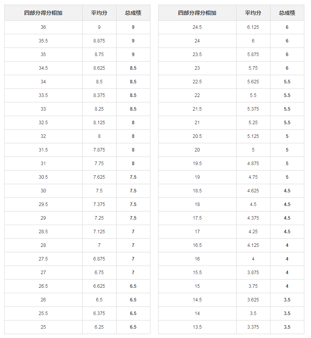The image size is (311, 338).
Task: Click the average value 5.375
Action: pyautogui.click(x=253, y=109)
